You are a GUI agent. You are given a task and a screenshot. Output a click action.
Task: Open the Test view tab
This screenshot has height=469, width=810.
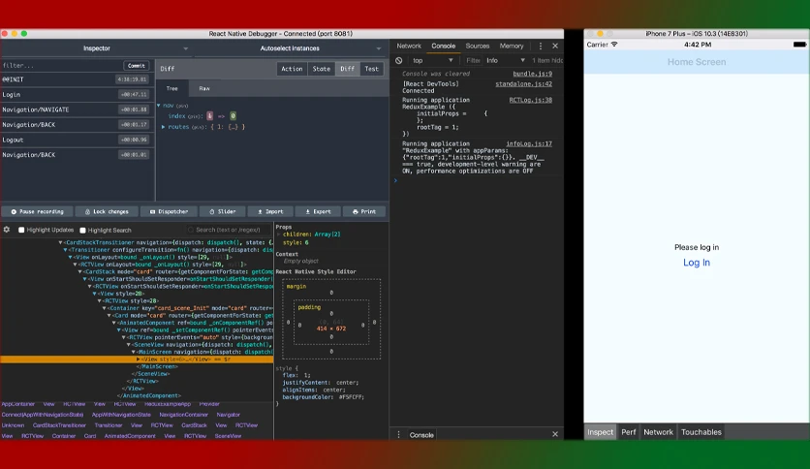coord(371,69)
